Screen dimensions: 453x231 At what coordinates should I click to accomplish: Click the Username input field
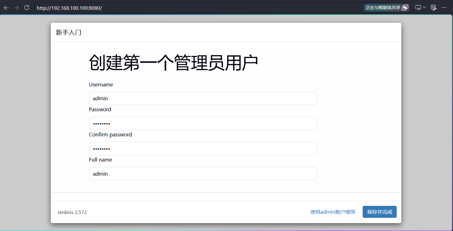[x=203, y=98]
